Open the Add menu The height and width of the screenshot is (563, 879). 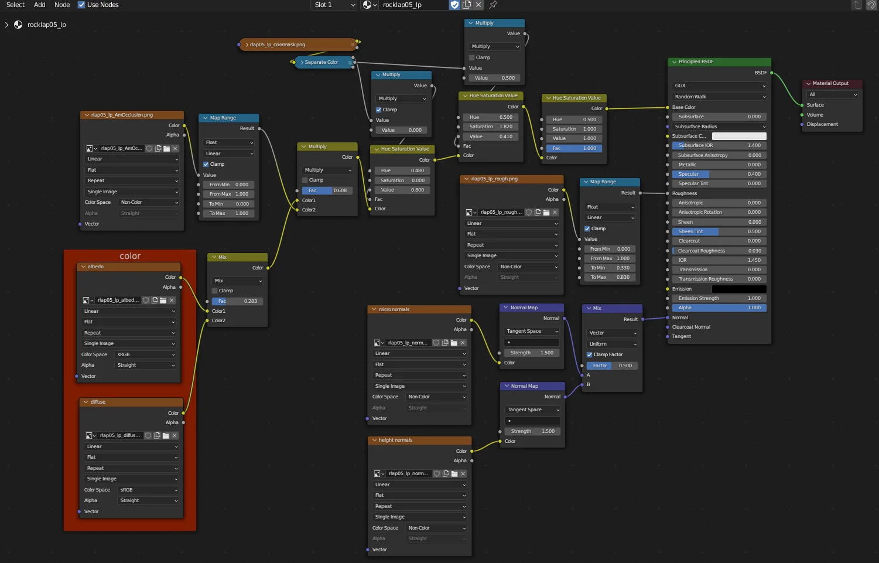[39, 5]
